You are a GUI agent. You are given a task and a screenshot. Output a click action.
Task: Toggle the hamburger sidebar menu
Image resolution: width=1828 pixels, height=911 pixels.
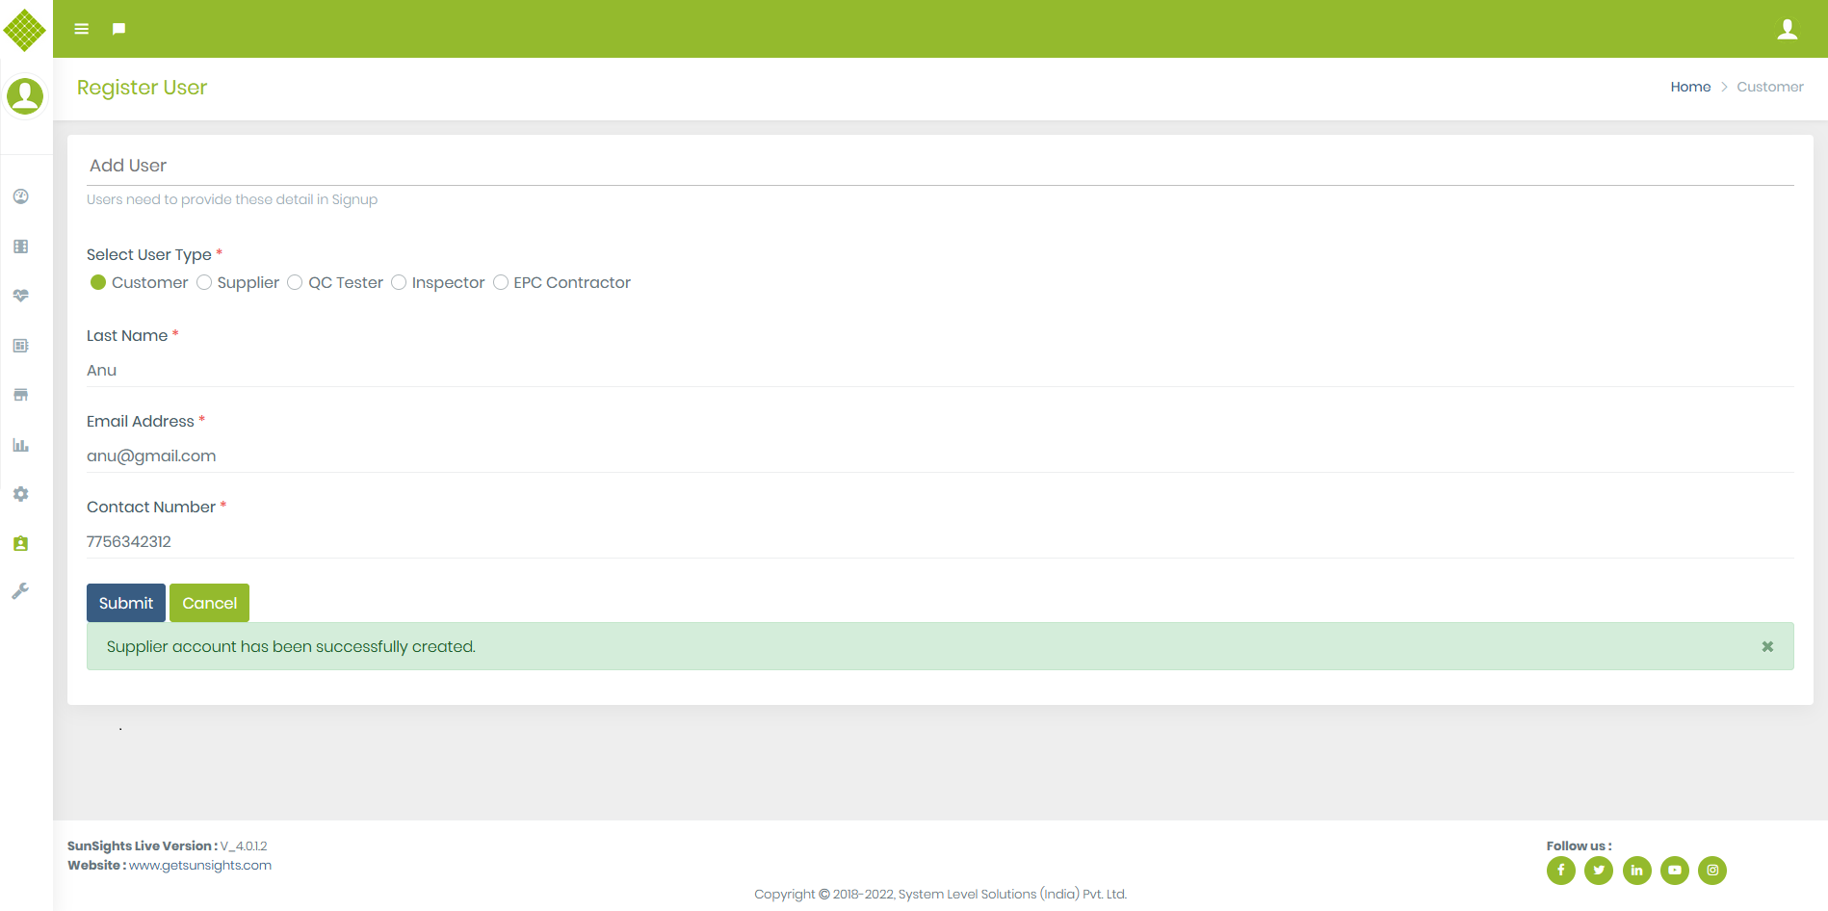coord(82,29)
